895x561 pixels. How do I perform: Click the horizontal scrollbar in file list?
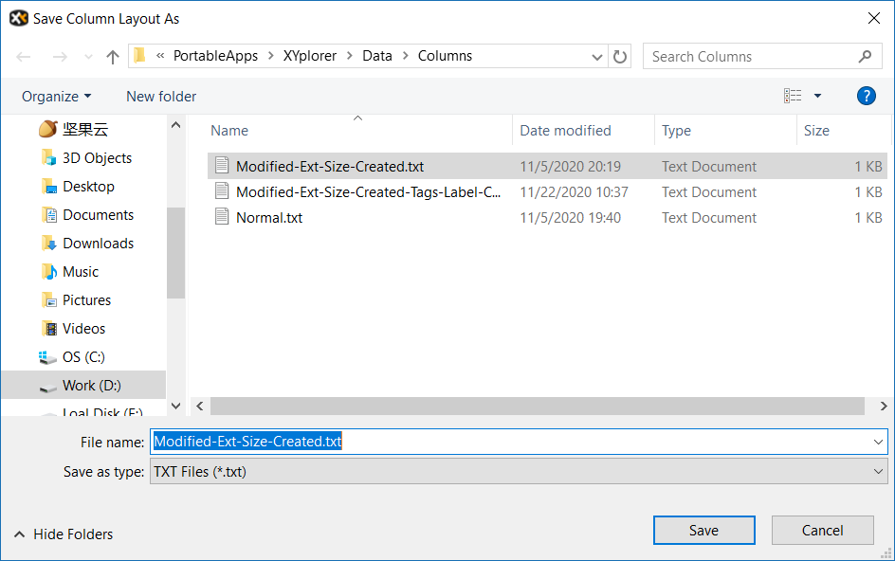click(x=537, y=407)
